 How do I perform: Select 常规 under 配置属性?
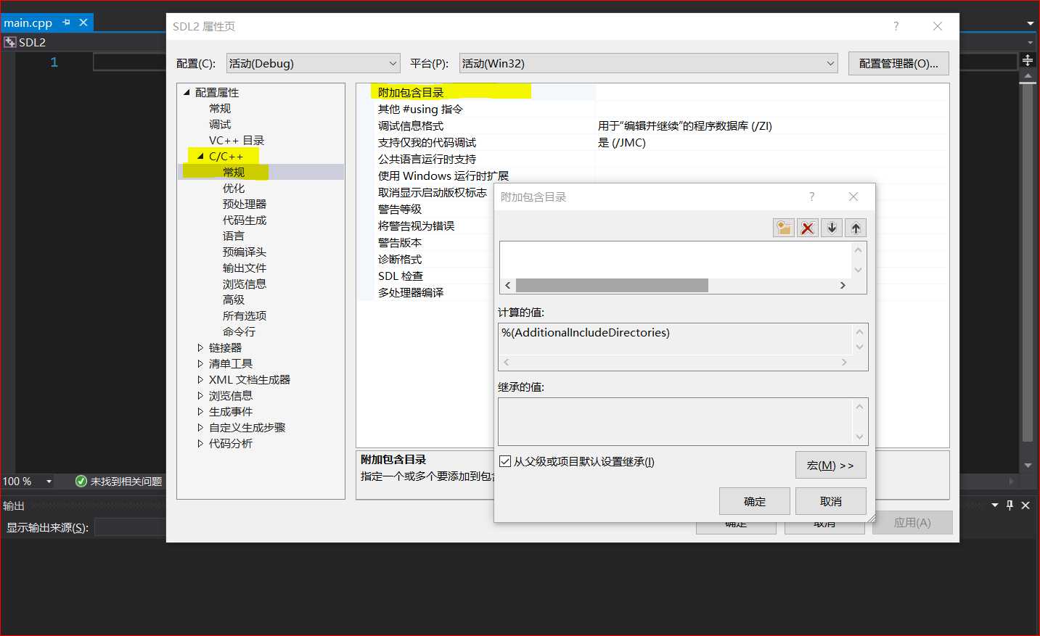(220, 108)
